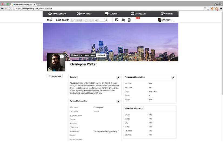Switch to the Wall tab

pyautogui.click(x=75, y=55)
